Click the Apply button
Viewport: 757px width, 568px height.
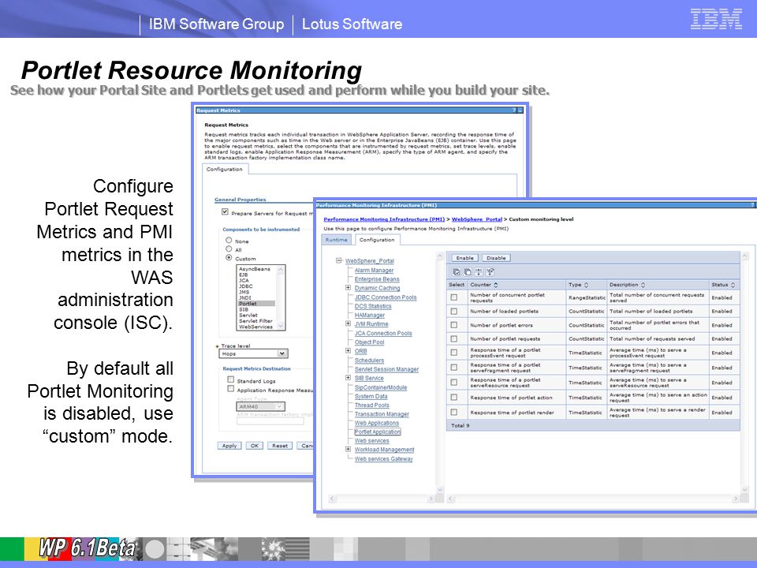pos(229,446)
